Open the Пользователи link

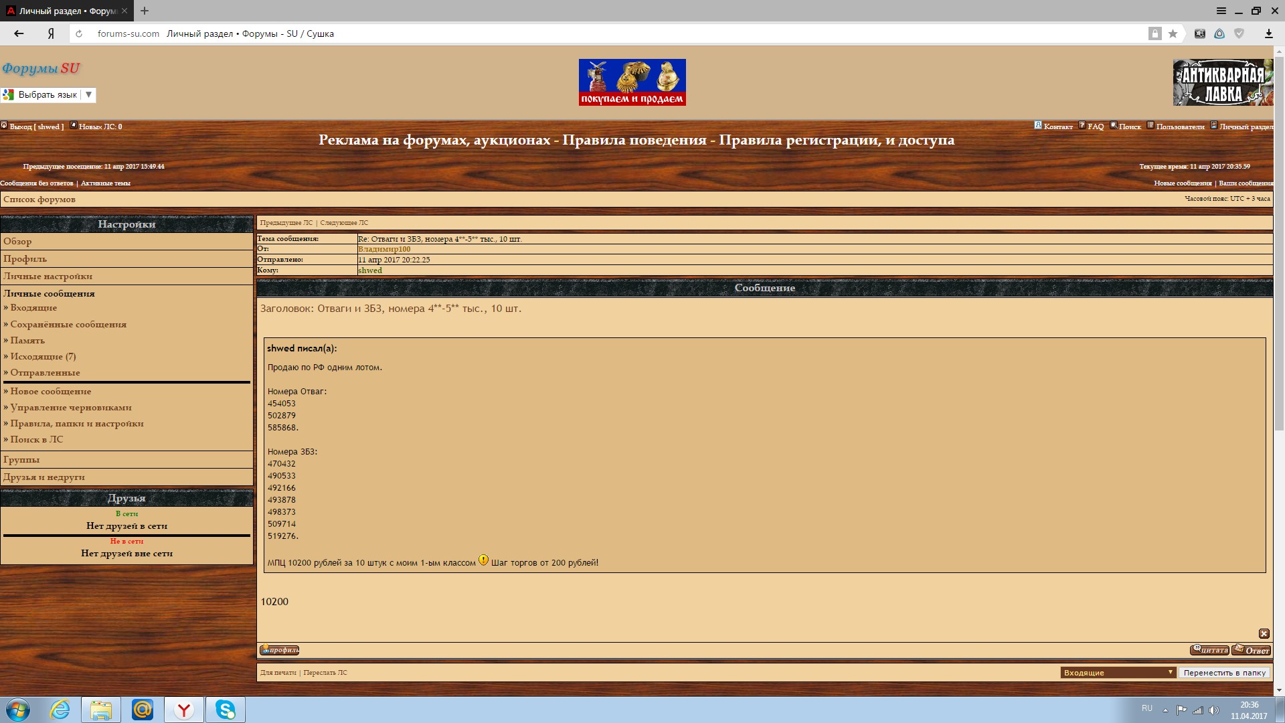pos(1180,127)
